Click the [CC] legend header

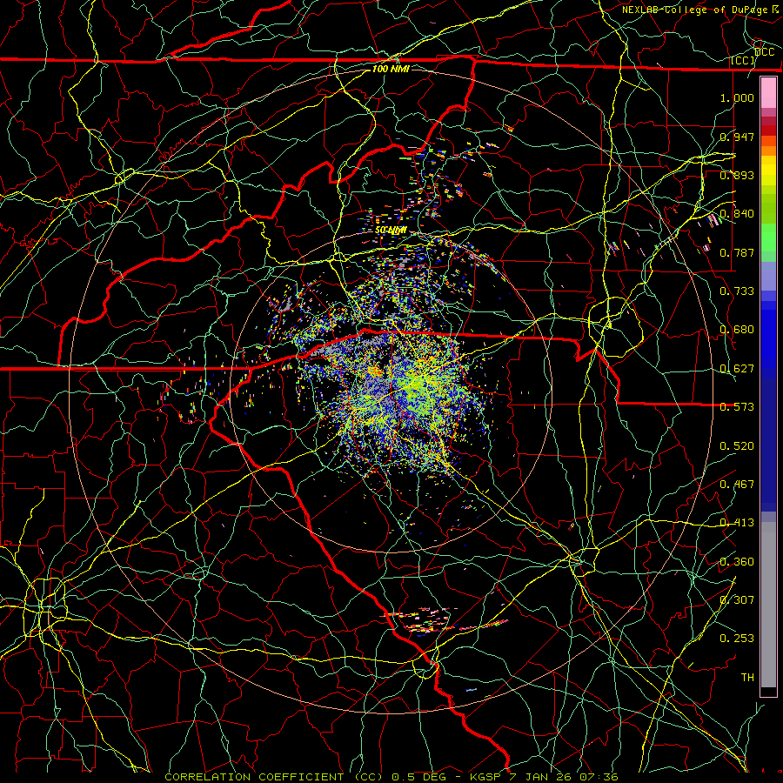[742, 60]
